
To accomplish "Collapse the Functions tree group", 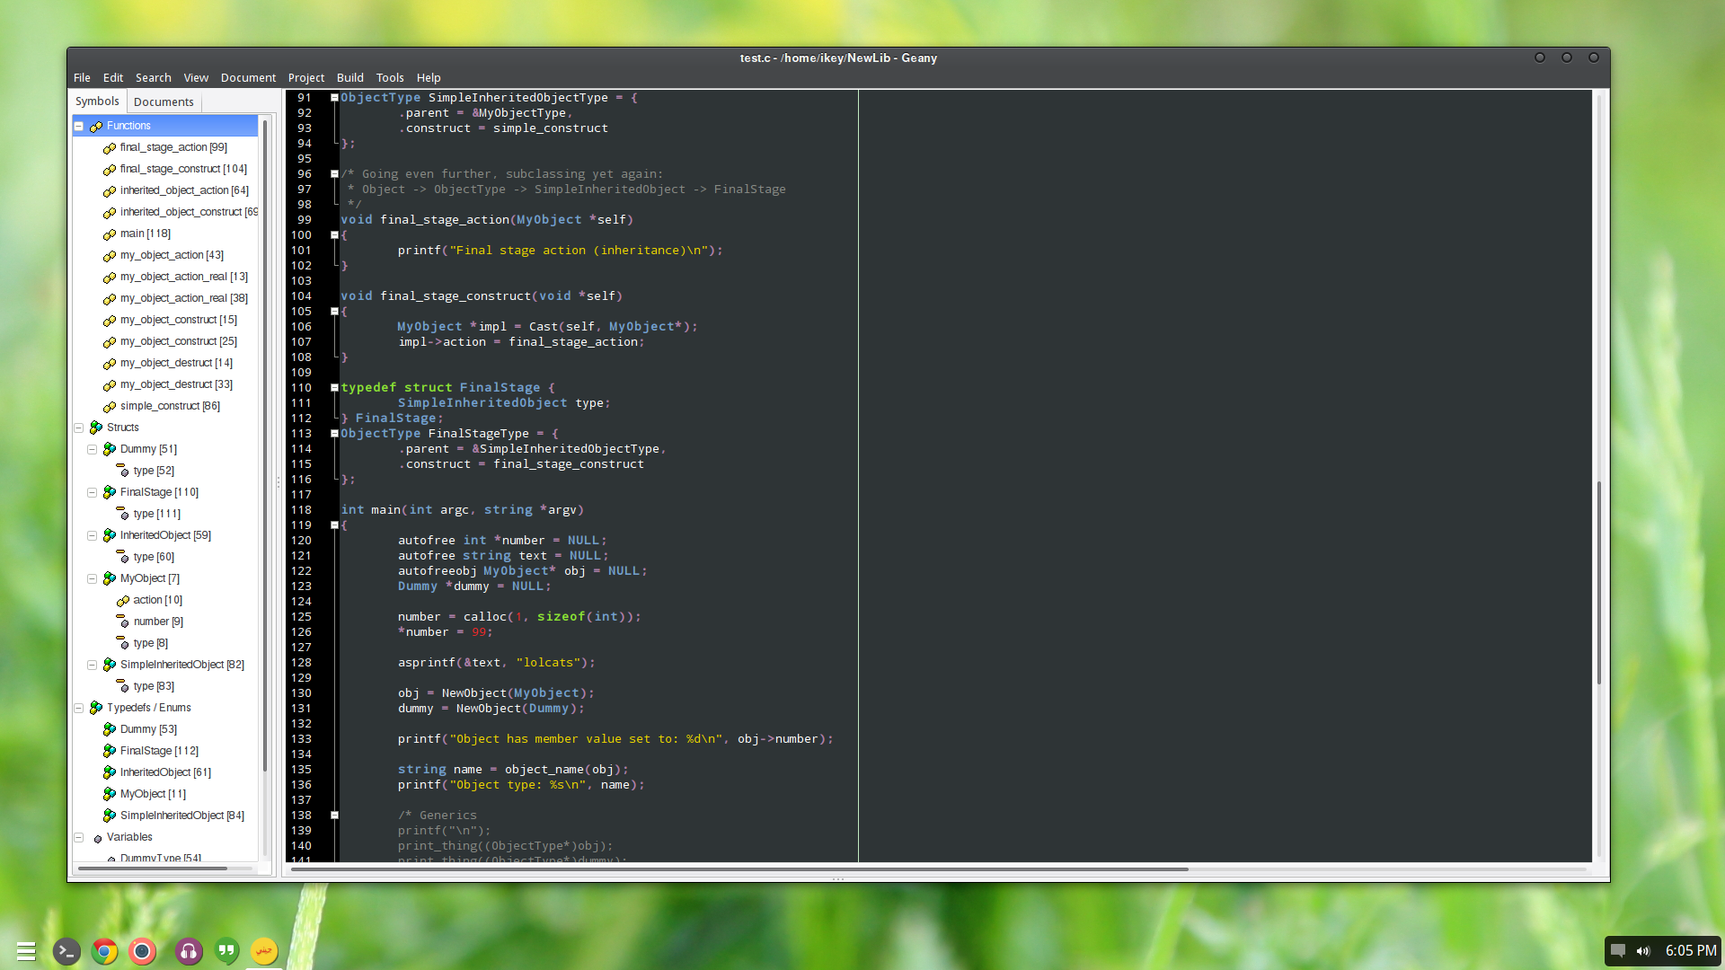I will point(79,126).
